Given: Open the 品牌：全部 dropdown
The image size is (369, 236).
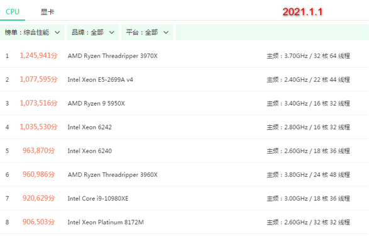Looking at the screenshot, I should coord(92,32).
